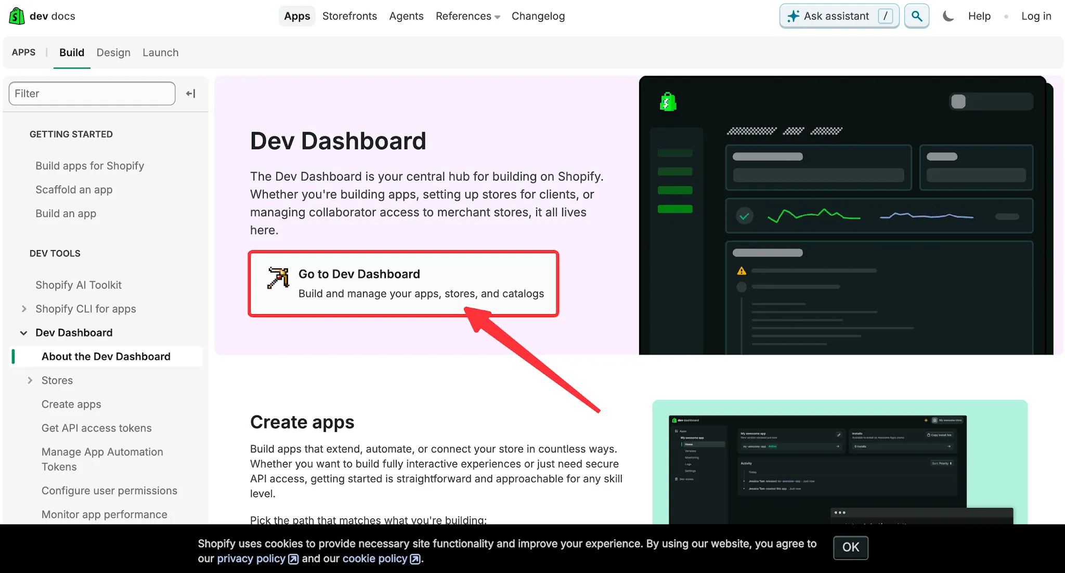Open the Create apps sidebar page
The height and width of the screenshot is (573, 1065).
click(71, 405)
